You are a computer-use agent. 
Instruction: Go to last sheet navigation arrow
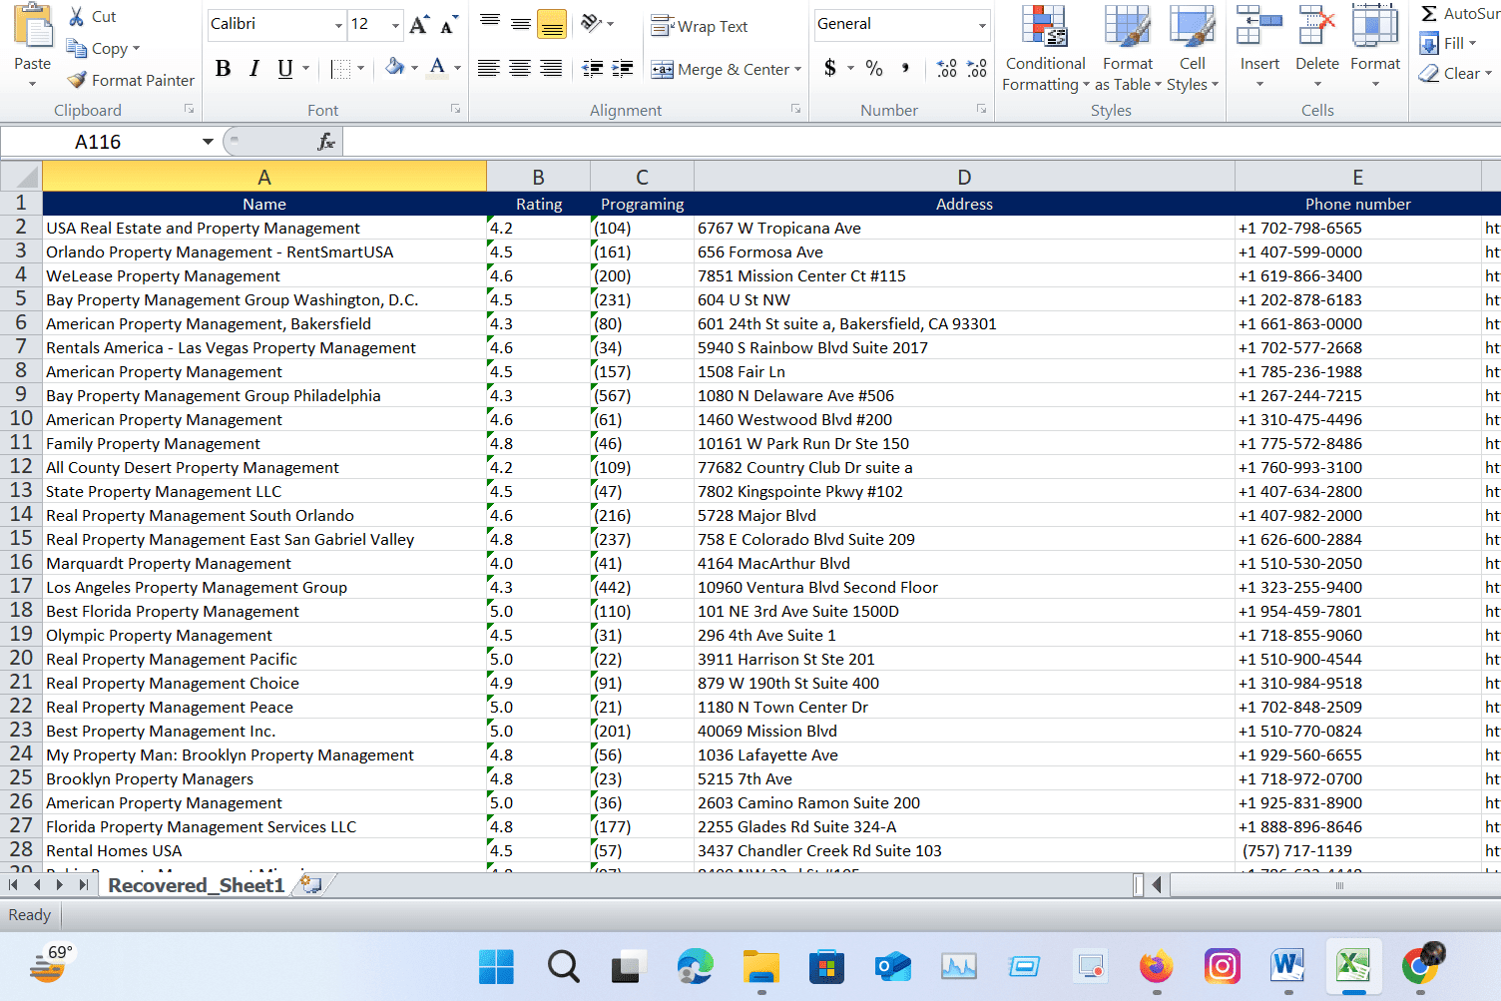[x=83, y=884]
